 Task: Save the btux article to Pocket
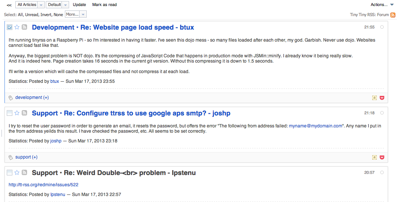point(382,98)
